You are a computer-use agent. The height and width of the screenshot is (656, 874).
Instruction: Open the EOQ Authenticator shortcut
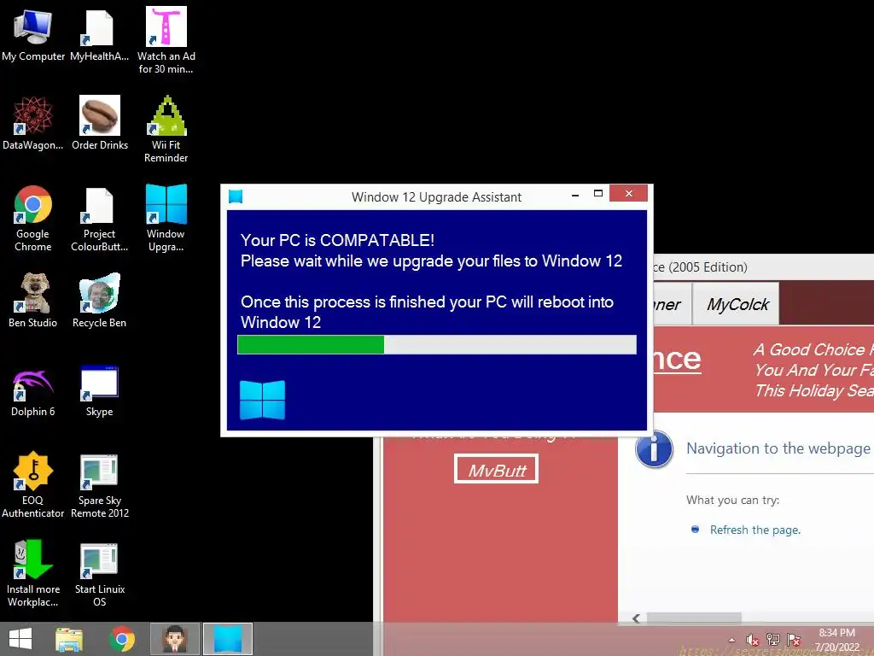(x=33, y=485)
